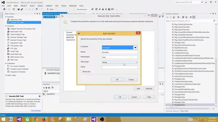
Task: Pick the Execute Package Task
Action: pyautogui.click(x=18, y=37)
